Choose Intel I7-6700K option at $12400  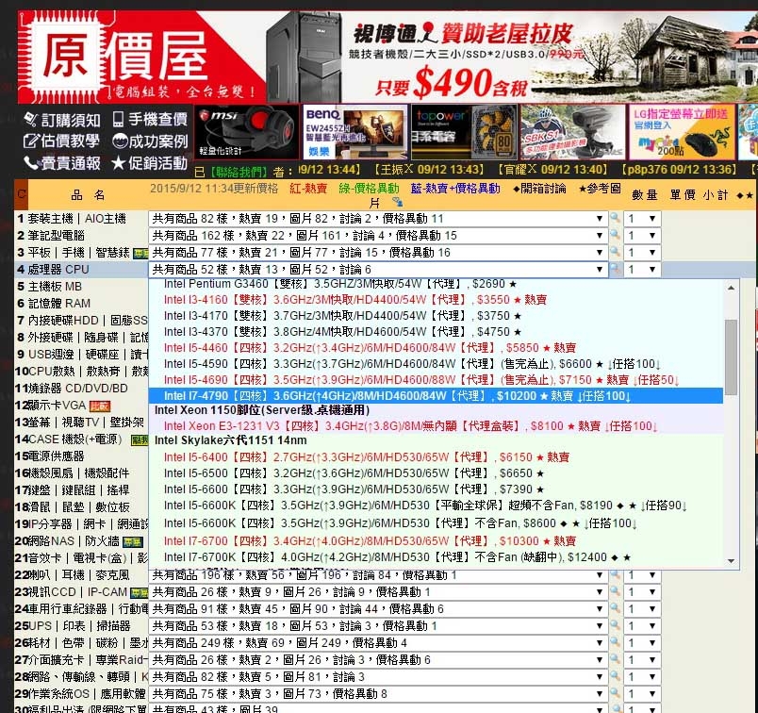(x=437, y=557)
